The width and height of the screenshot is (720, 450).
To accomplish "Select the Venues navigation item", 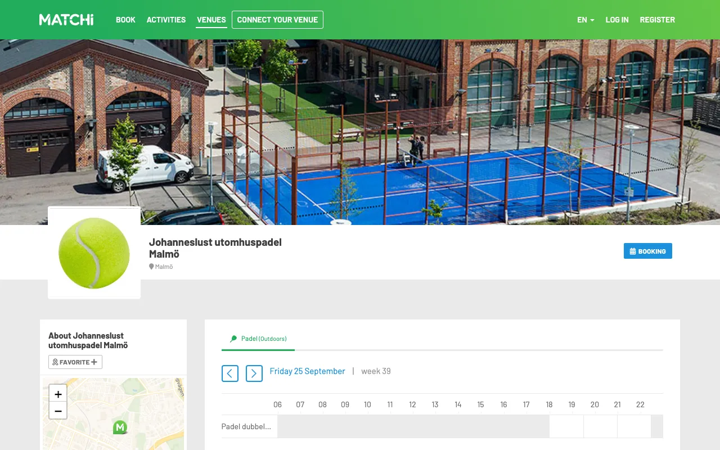I will [211, 20].
